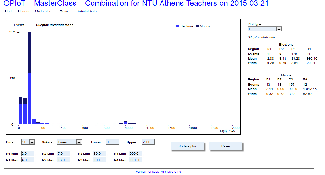Open the Administrator menu item
Viewport: 325px width, 175px height.
point(88,11)
